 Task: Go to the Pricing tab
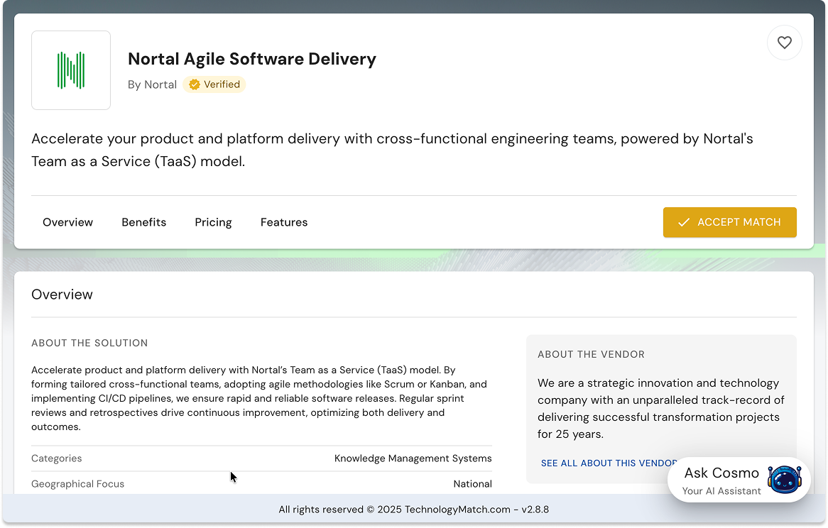213,223
